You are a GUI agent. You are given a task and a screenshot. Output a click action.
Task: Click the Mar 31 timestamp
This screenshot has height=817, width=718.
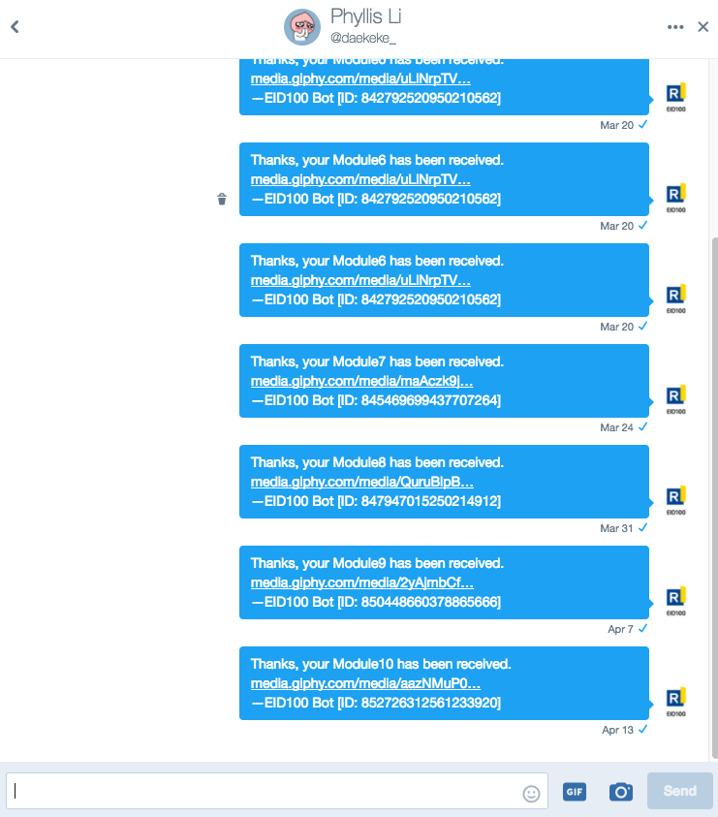coord(616,528)
